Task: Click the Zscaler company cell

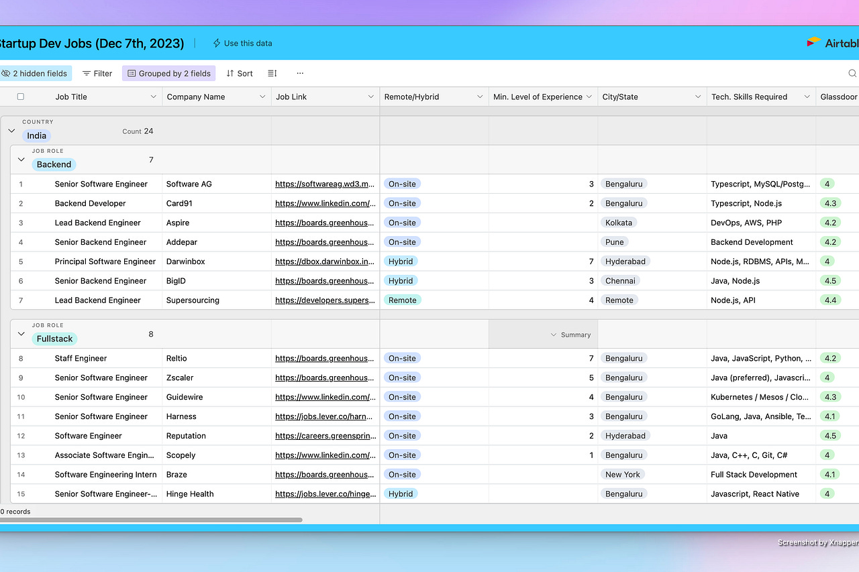Action: [x=217, y=378]
